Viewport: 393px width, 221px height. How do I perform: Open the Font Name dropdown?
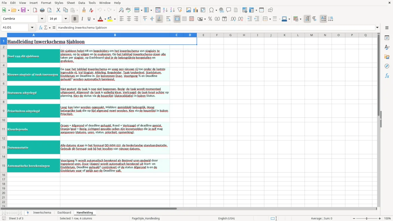42,19
